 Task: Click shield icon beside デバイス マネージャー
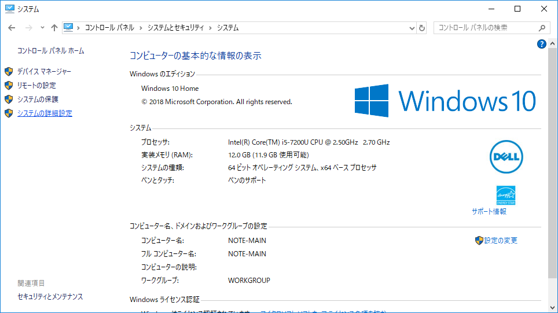point(9,72)
